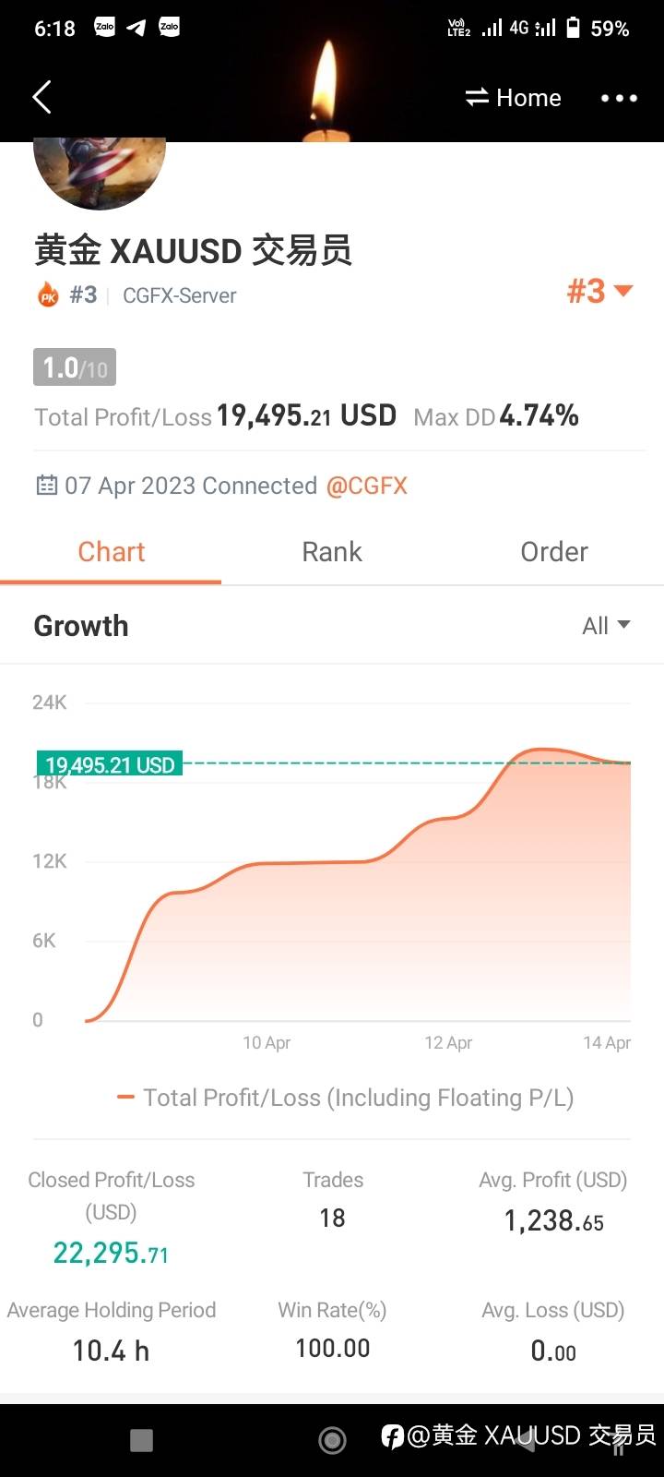The image size is (664, 1477).
Task: Select the Chart tab
Action: click(111, 552)
